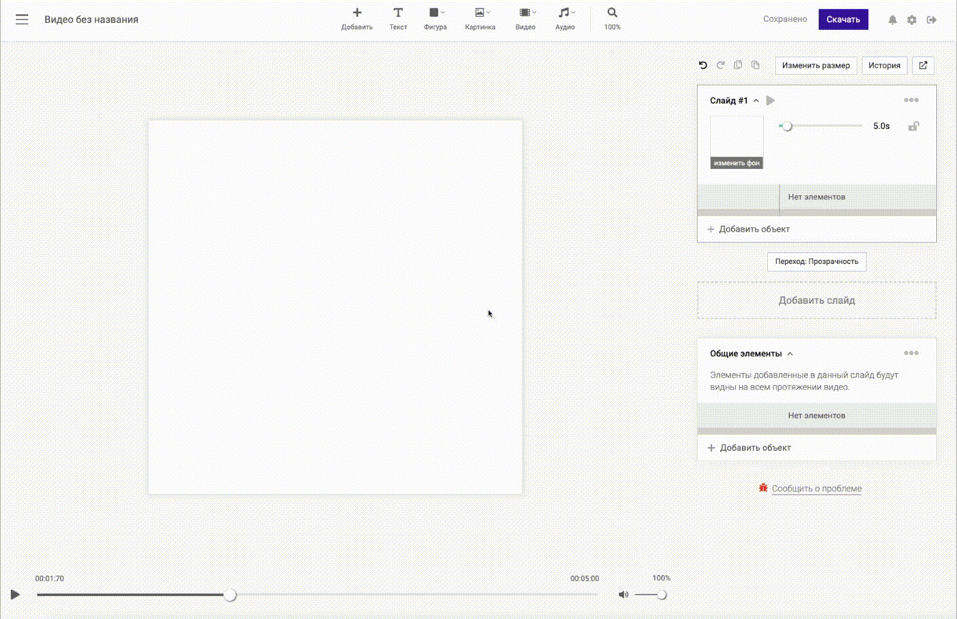This screenshot has height=619, width=957.
Task: Open the Видео dropdown
Action: 526,18
